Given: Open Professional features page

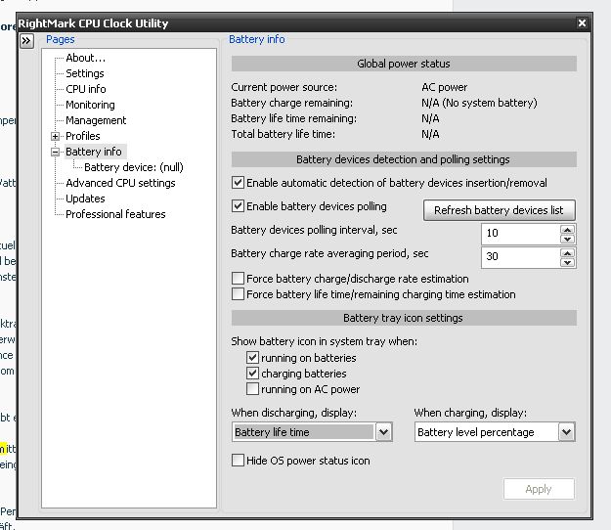Looking at the screenshot, I should click(x=115, y=214).
